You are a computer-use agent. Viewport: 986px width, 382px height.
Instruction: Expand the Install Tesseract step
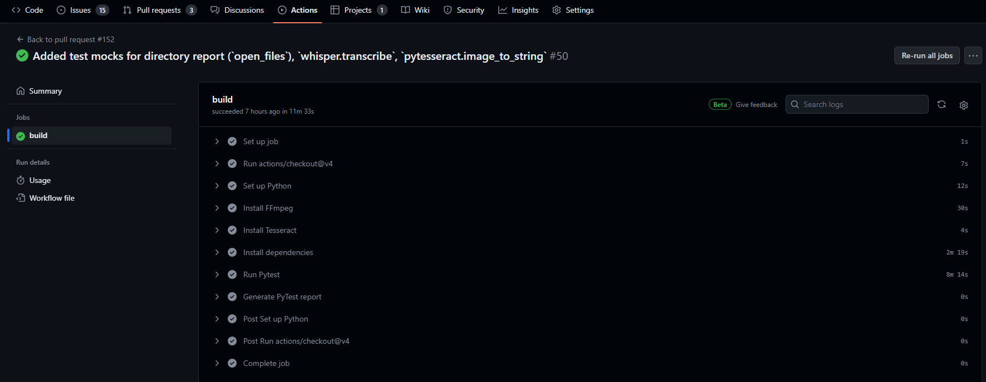pyautogui.click(x=591, y=230)
